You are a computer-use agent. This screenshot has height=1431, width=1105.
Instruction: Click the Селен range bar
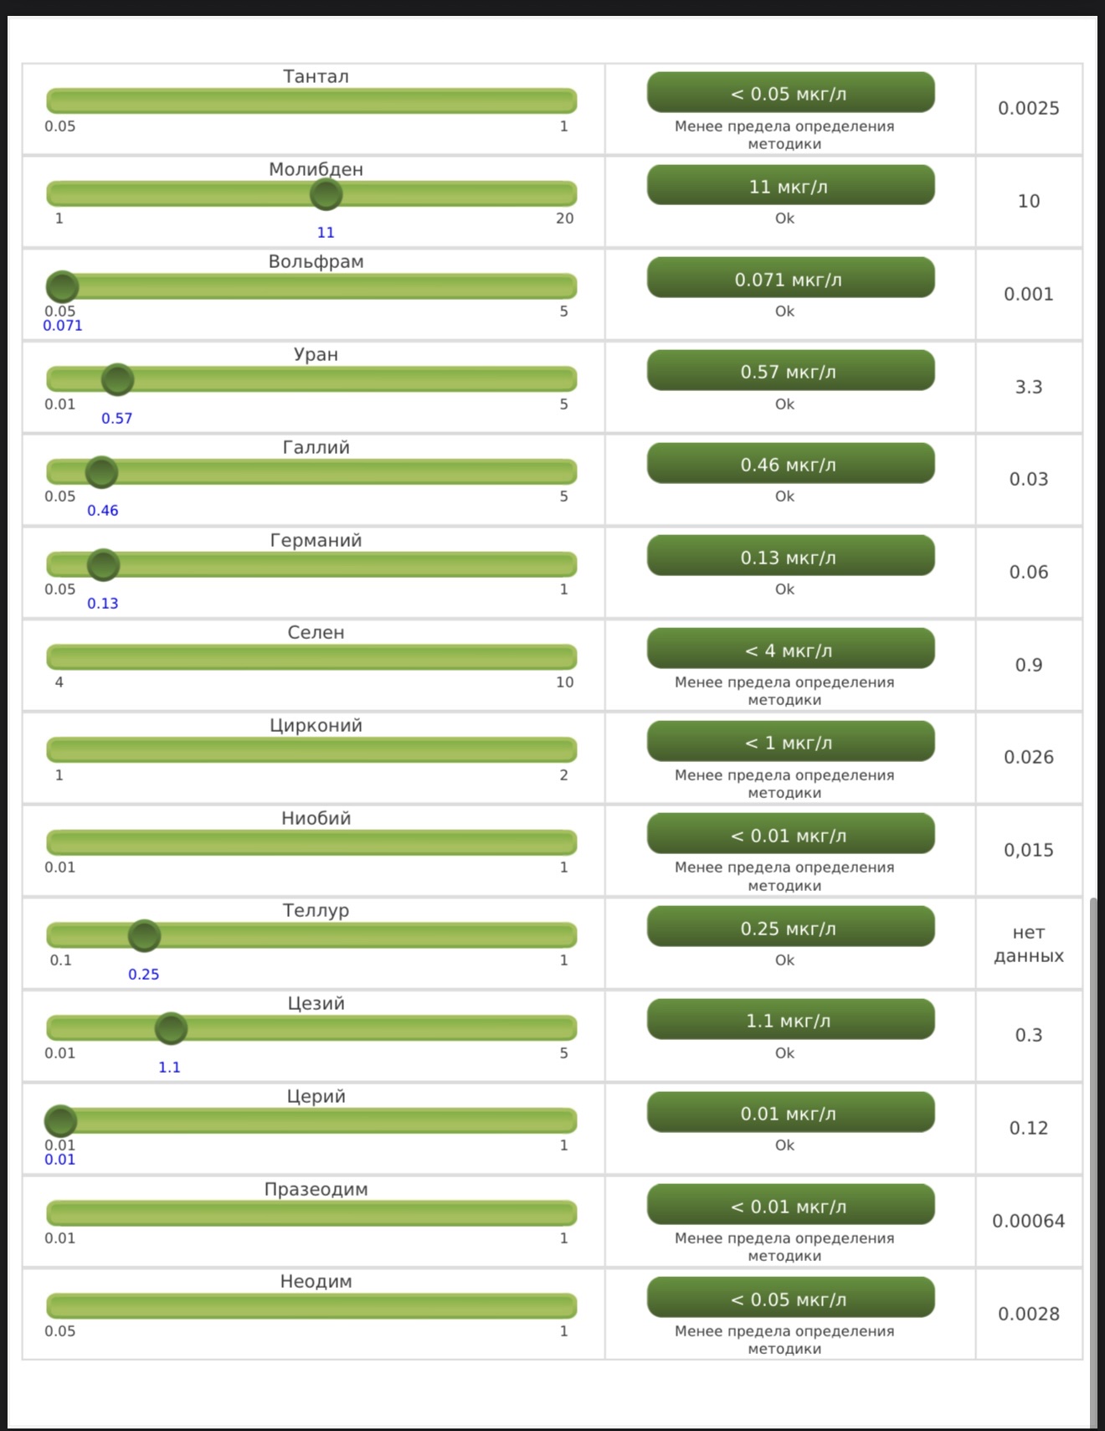(x=311, y=656)
